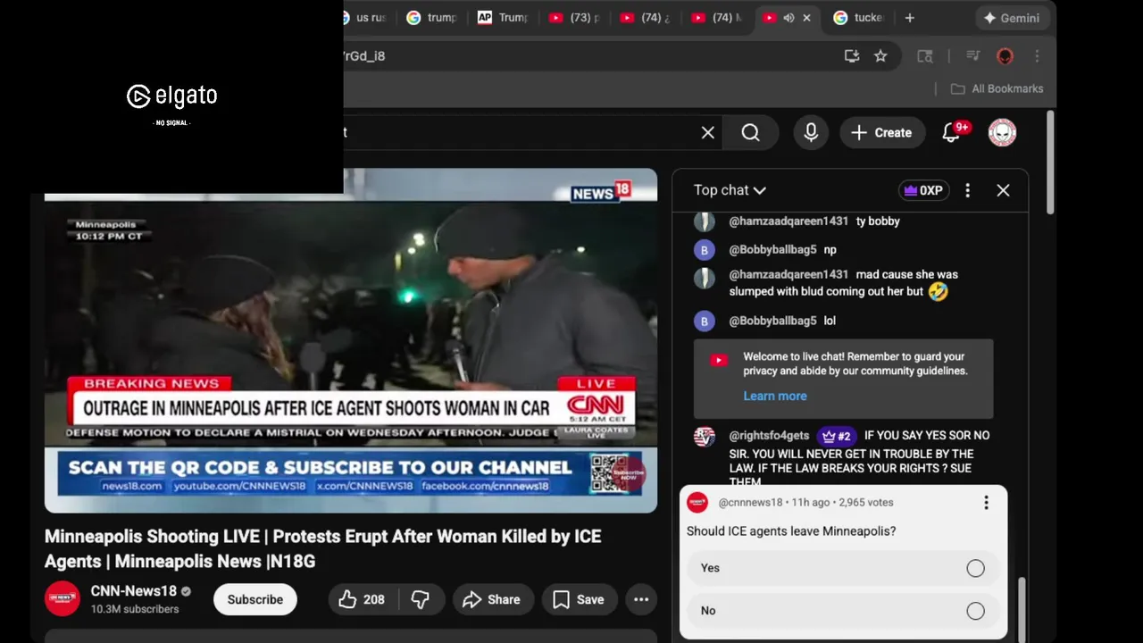This screenshot has height=643, width=1143.
Task: Click the live video player
Action: pos(351,341)
